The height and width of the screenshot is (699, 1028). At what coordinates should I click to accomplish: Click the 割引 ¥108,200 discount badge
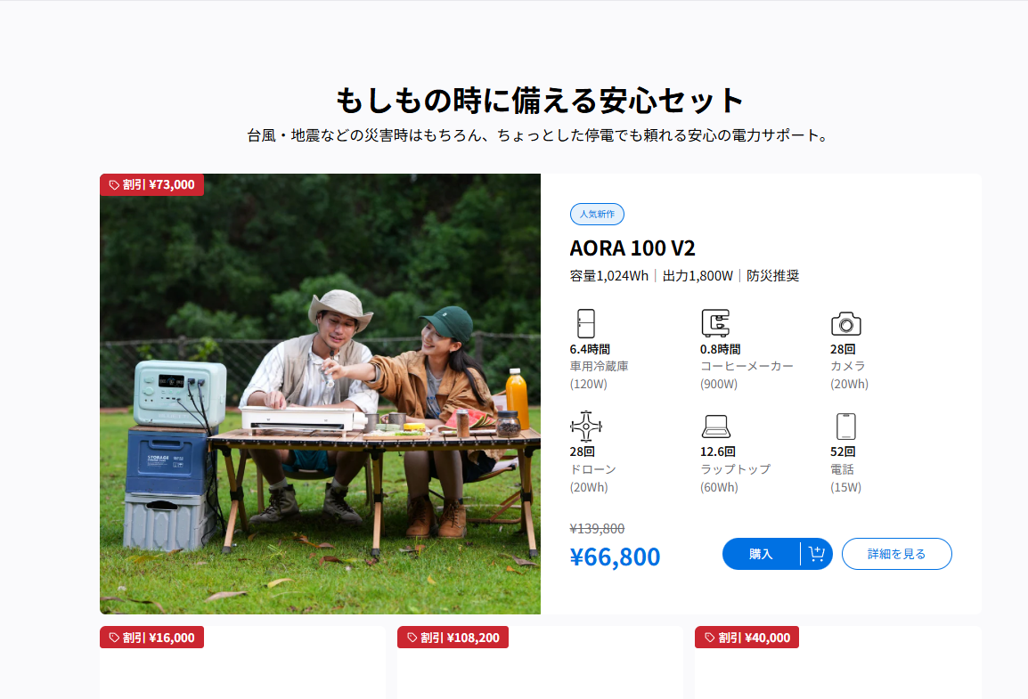(453, 638)
